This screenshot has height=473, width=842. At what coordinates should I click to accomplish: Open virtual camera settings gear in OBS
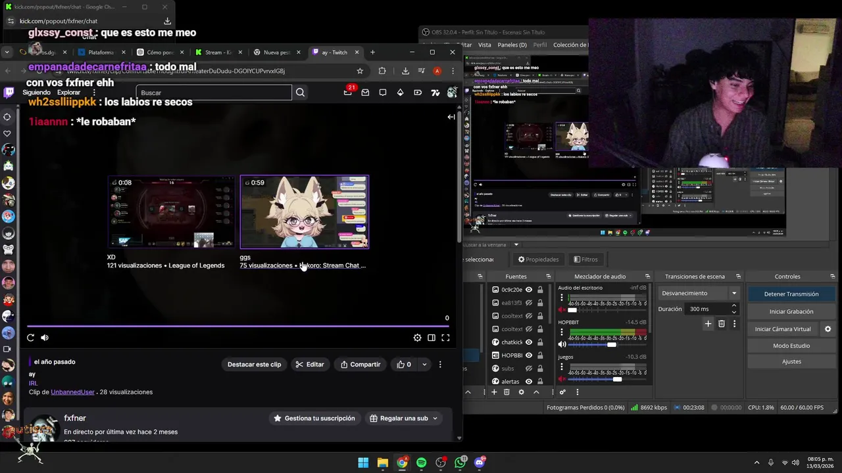828,329
